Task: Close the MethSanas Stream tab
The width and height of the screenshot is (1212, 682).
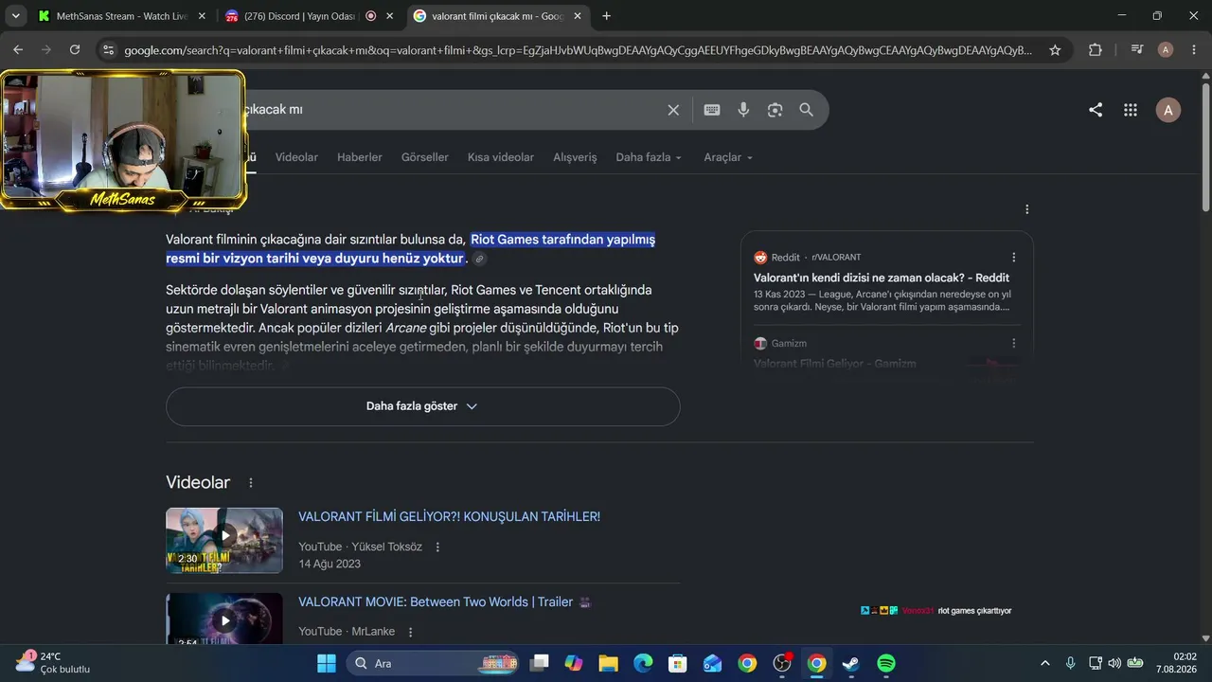Action: coord(202,16)
